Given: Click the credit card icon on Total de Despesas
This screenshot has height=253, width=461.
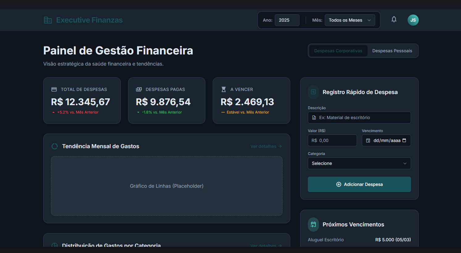Looking at the screenshot, I should pyautogui.click(x=54, y=89).
